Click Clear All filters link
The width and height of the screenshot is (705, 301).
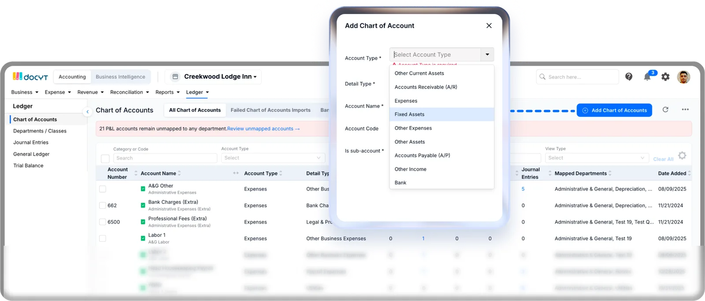663,159
